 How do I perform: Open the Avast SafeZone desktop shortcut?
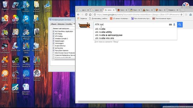pyautogui.click(x=5, y=75)
